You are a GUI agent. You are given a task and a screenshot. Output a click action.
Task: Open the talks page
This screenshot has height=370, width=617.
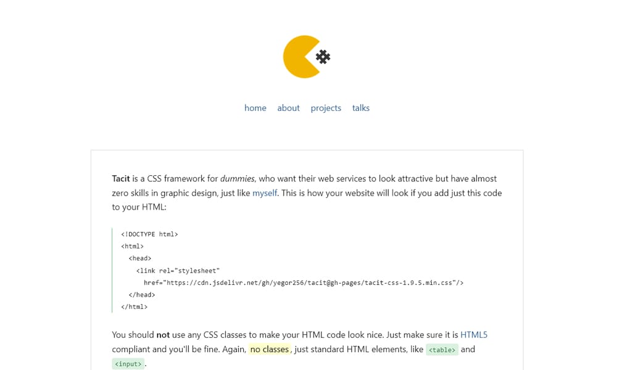[x=361, y=108]
